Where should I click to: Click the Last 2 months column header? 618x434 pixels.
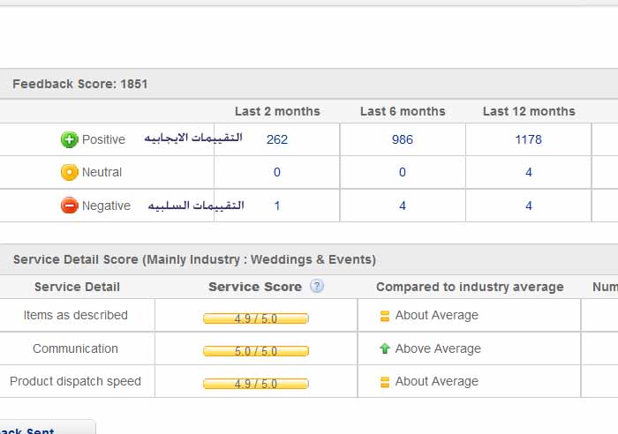tap(277, 111)
